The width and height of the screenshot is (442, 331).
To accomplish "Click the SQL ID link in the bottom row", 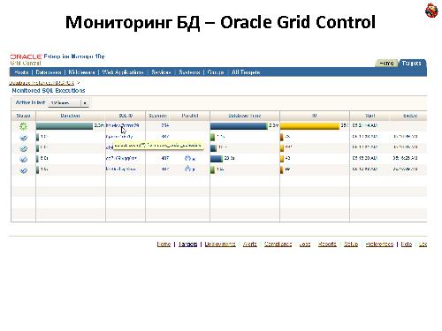I will click(121, 169).
